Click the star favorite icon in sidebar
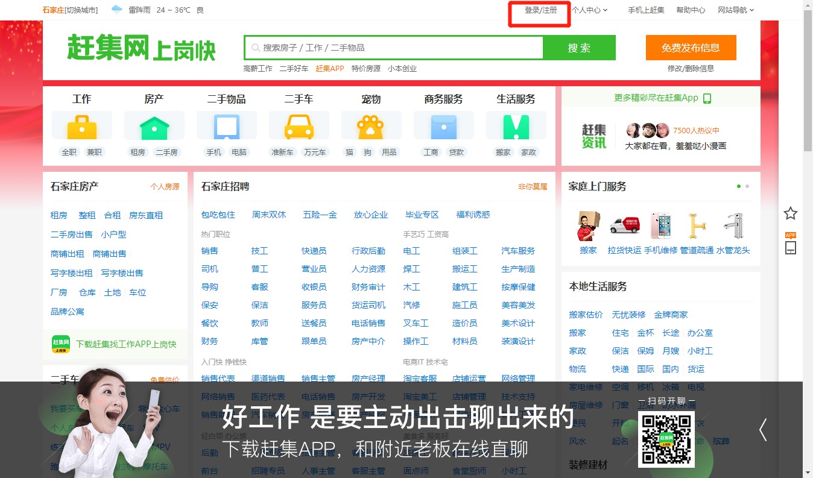Screen dimensions: 813x478 791,213
